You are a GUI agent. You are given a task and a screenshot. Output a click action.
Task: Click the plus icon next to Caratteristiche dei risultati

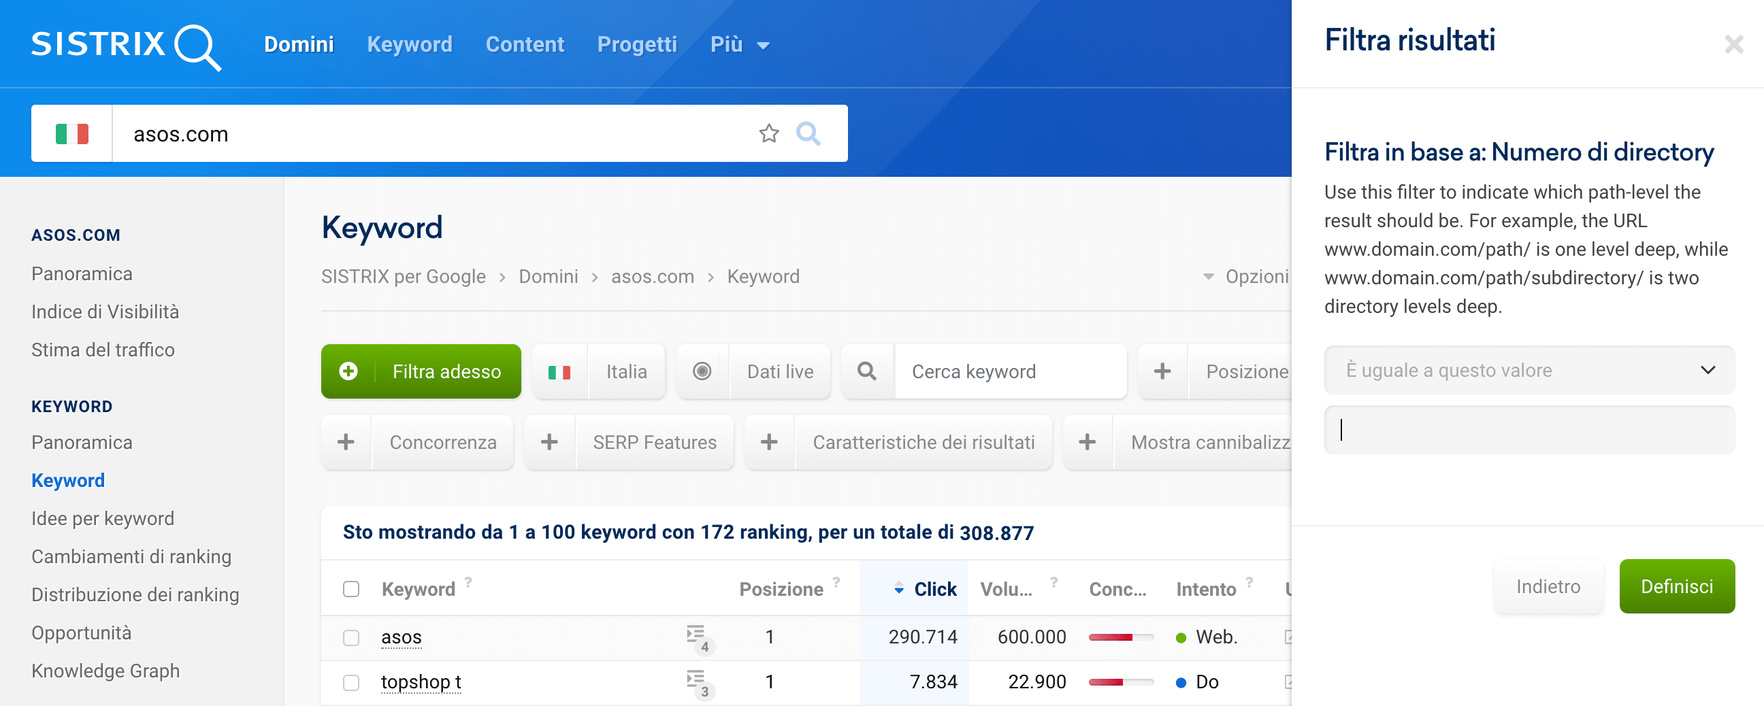click(769, 442)
